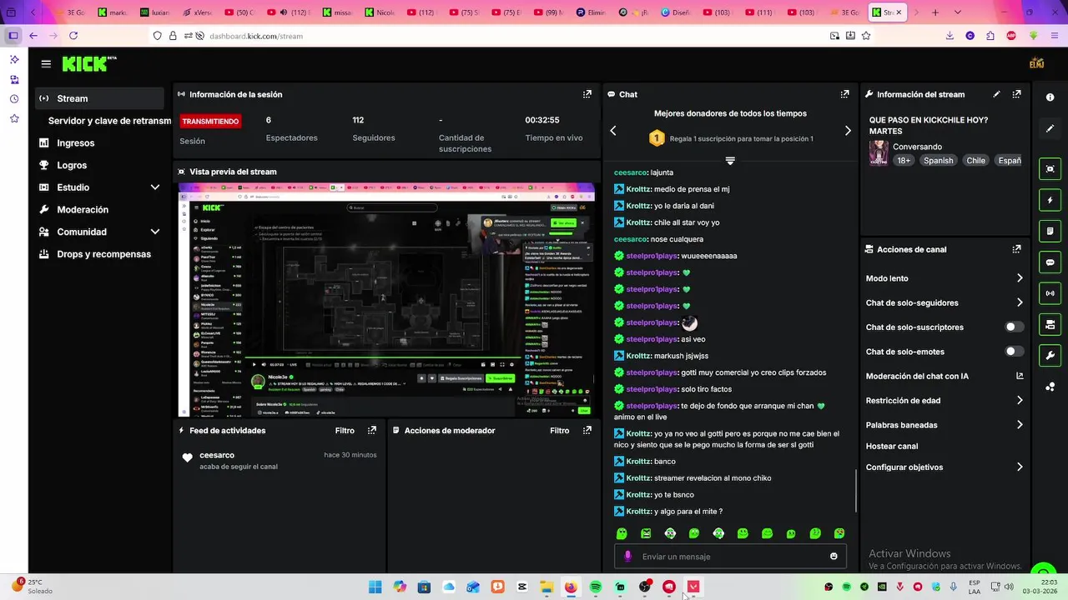Select Stream in left navigation

point(100,98)
